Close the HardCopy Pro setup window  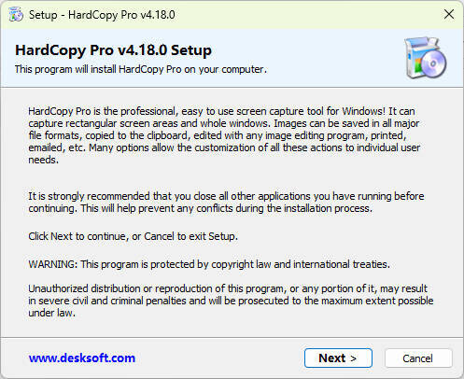[x=449, y=14]
